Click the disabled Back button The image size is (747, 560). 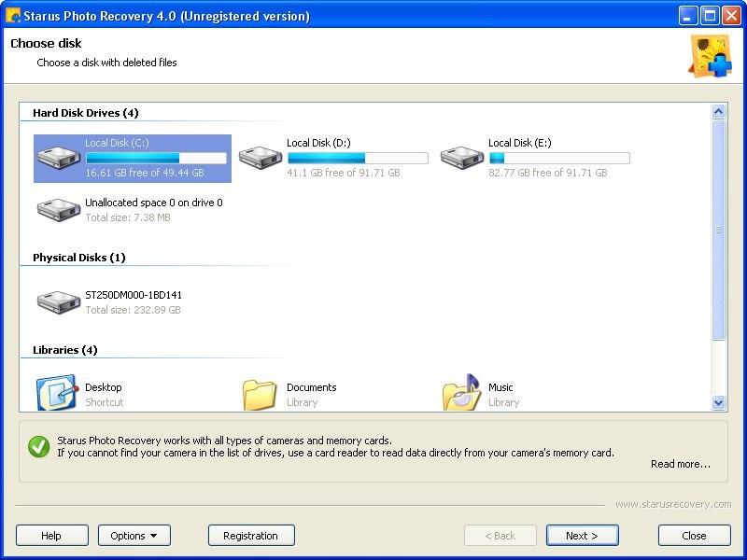(500, 535)
